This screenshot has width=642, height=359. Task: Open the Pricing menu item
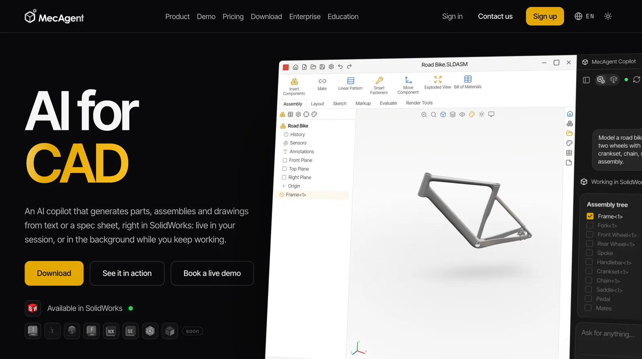233,16
